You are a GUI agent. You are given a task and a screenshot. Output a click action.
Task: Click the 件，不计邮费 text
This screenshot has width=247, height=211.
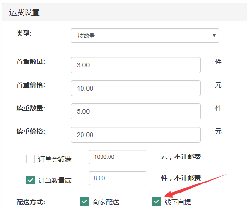click(181, 178)
